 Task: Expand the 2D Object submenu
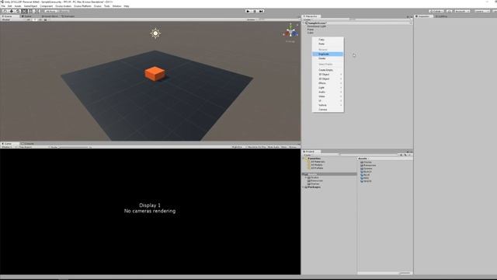point(328,79)
